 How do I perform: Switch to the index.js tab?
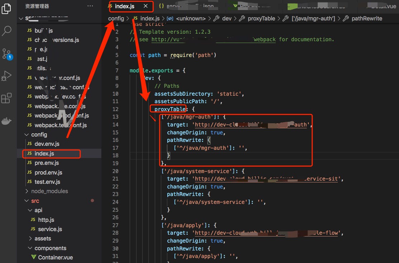pos(124,6)
